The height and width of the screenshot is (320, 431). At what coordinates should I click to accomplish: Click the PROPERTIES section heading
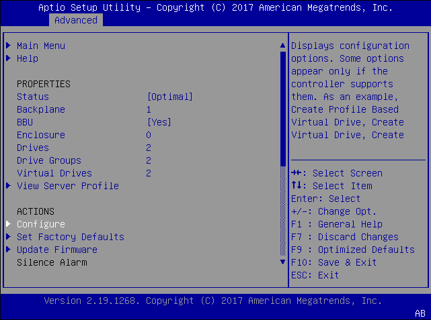[44, 84]
